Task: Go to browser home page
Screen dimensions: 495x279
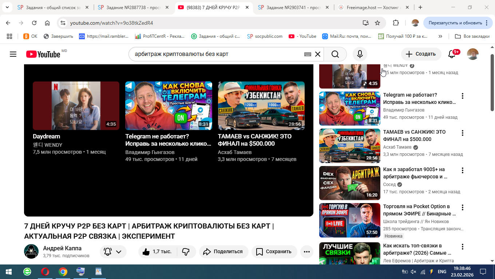Action: click(47, 23)
